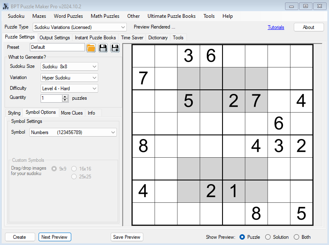Screen dimensions: 329x245
Task: Click the 'Preview Rendered ...' status text
Action: pos(154,27)
